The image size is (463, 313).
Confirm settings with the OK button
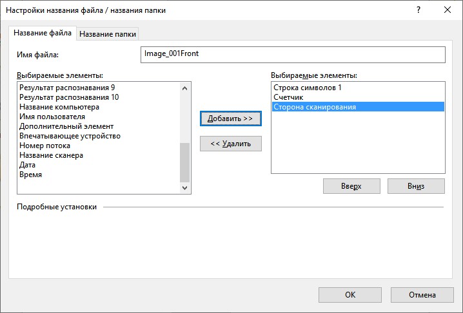tap(350, 295)
